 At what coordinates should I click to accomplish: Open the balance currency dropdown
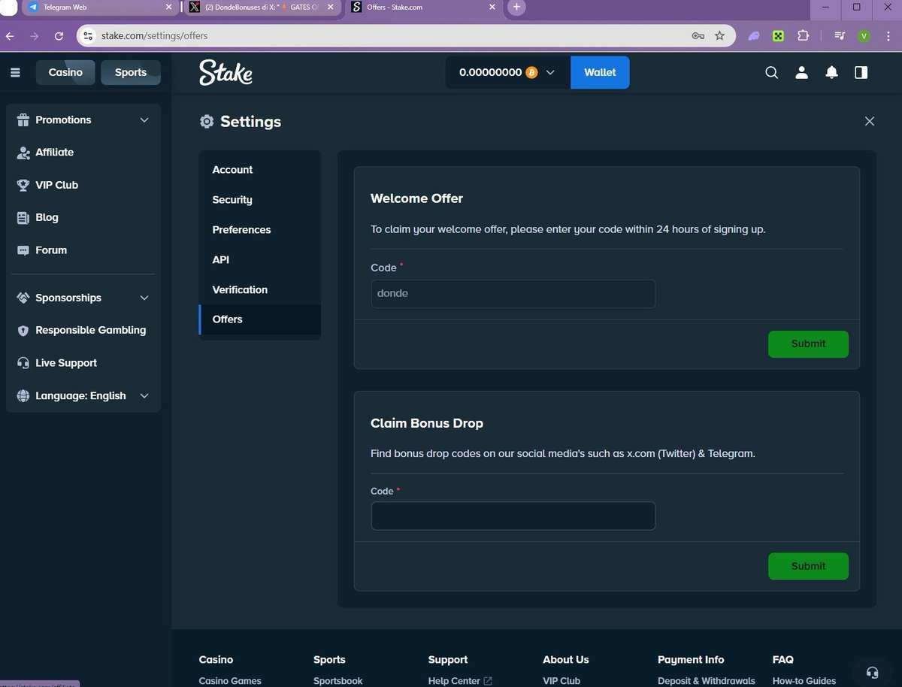[x=507, y=72]
